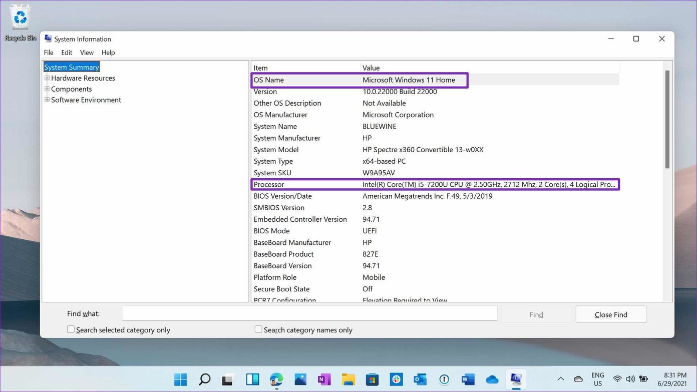697x392 pixels.
Task: Launch Word from the taskbar
Action: [468, 379]
